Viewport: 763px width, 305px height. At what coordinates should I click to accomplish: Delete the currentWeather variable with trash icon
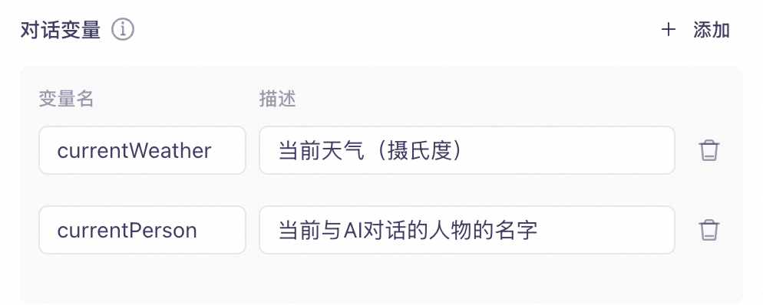click(x=709, y=150)
